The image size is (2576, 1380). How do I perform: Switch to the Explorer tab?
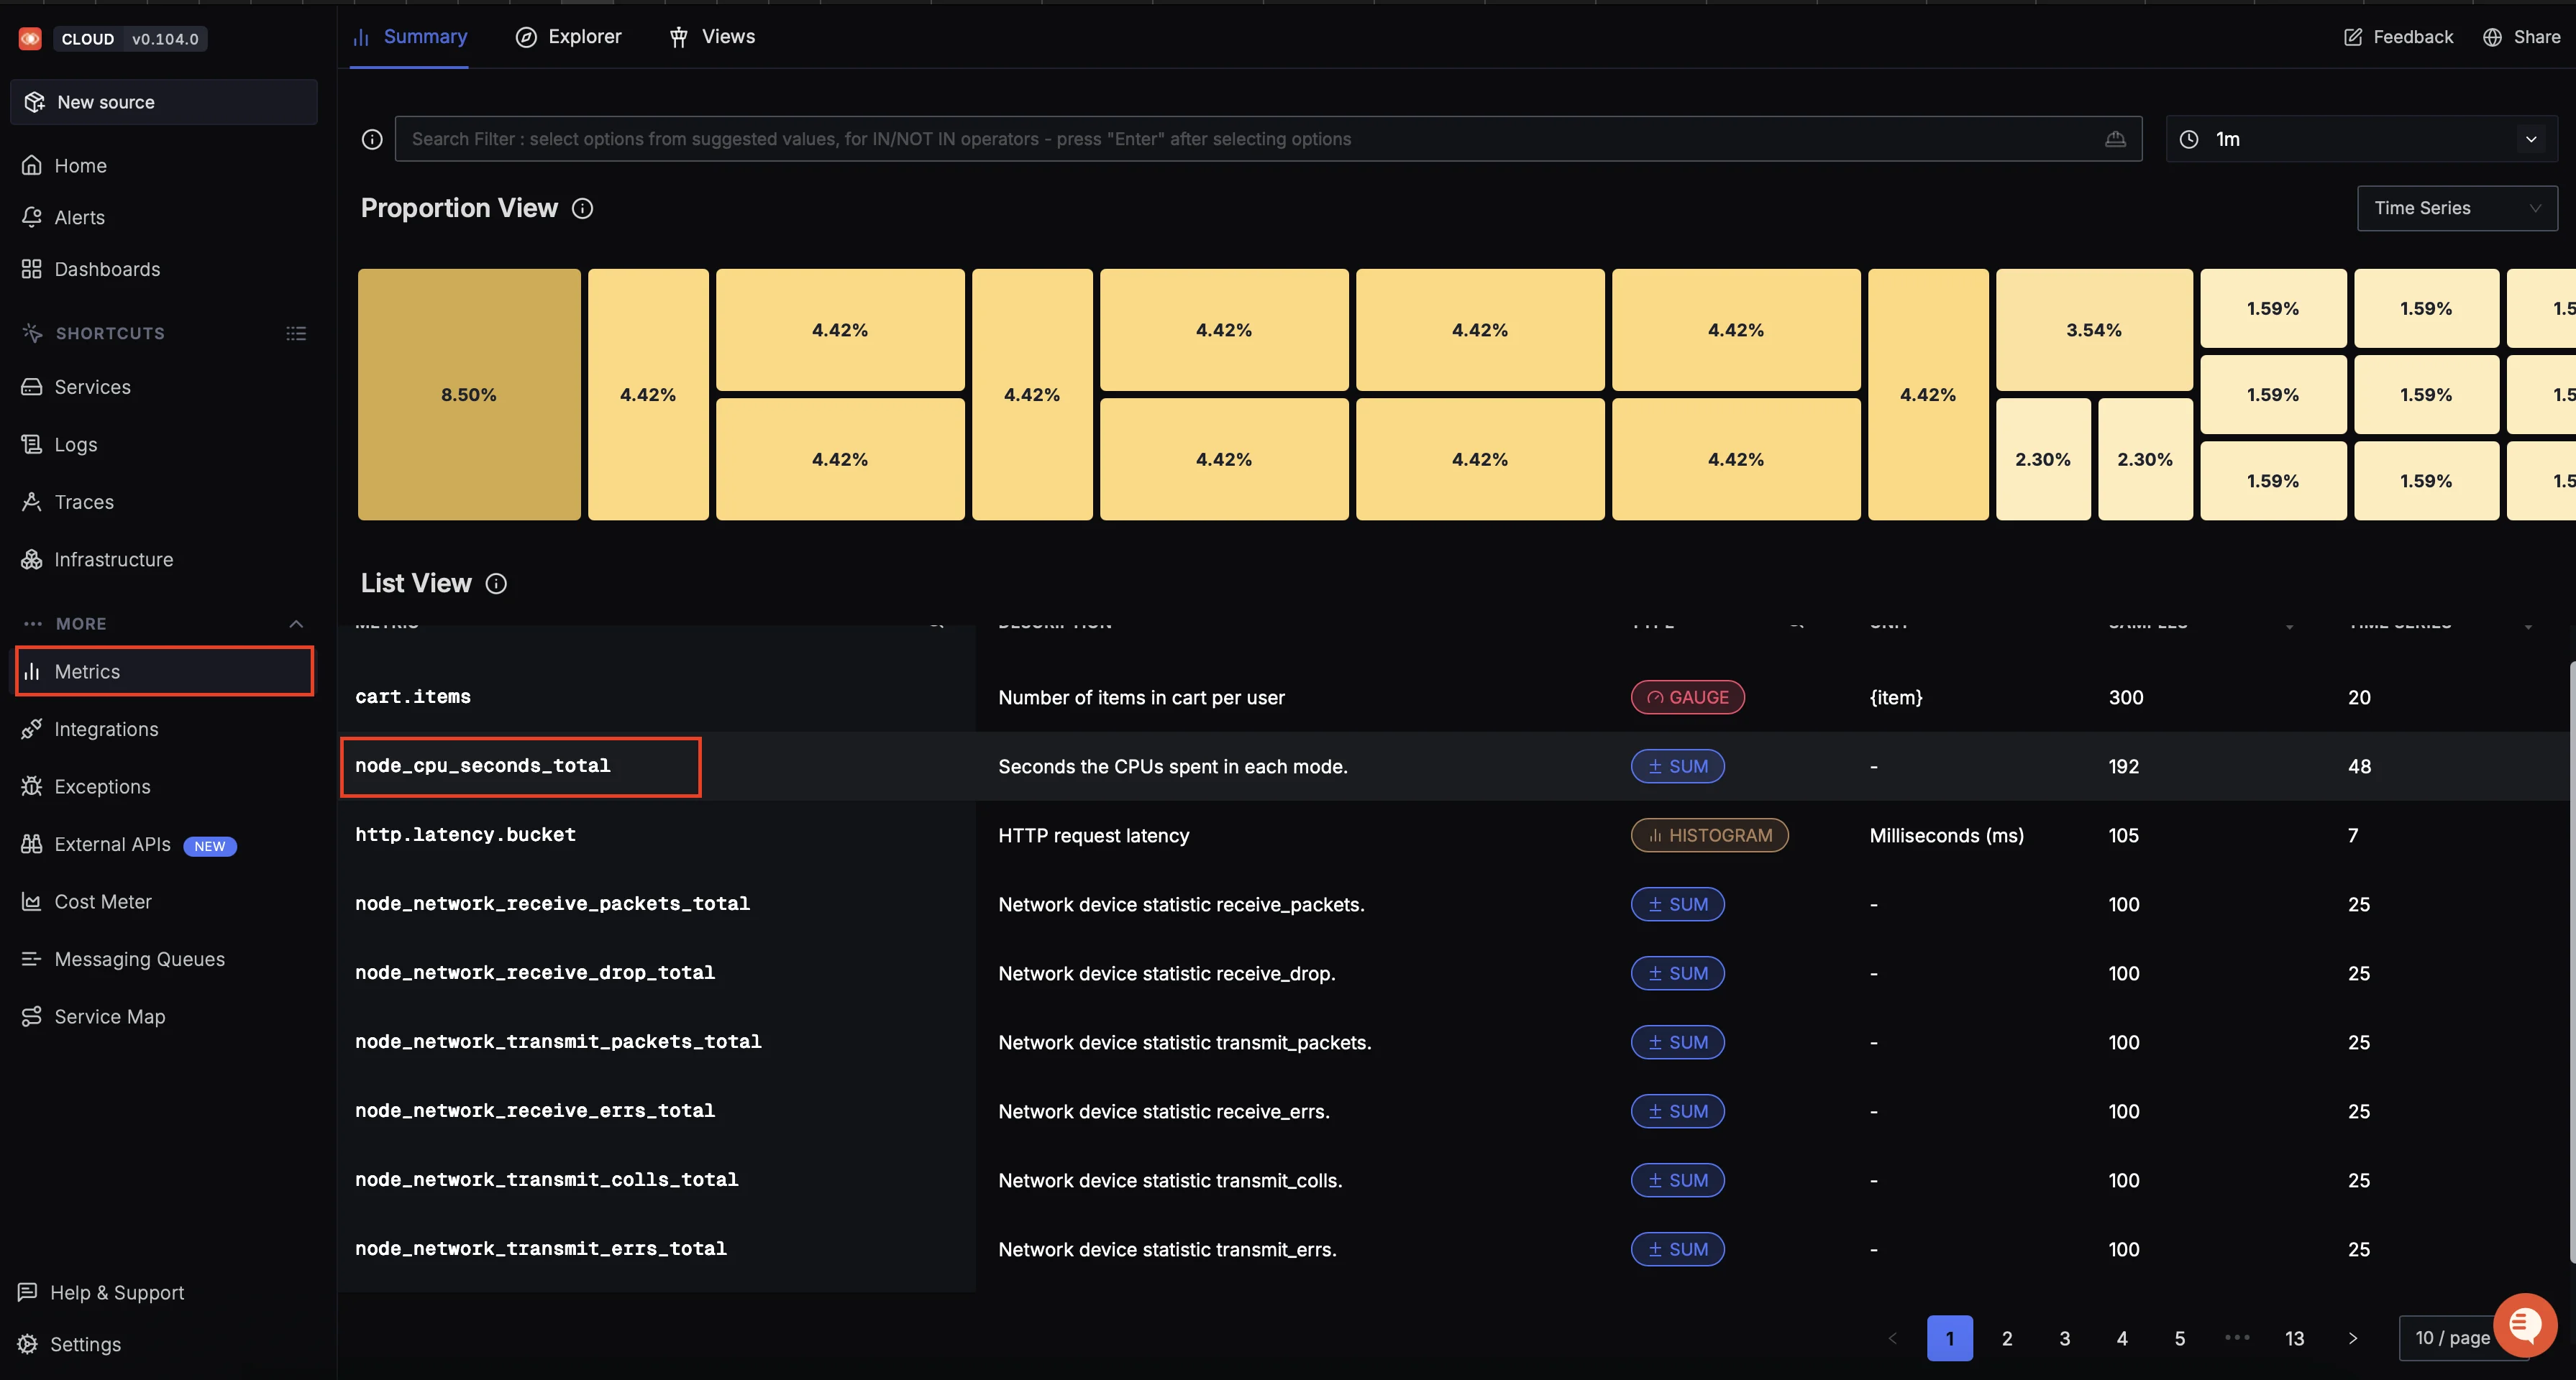pos(567,36)
